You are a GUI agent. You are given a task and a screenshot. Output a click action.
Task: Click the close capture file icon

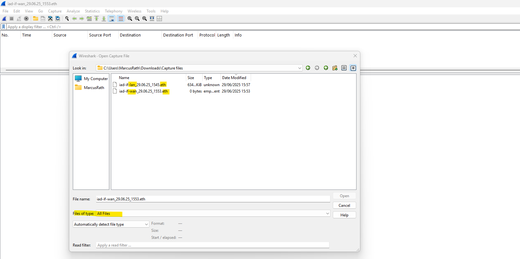(x=50, y=19)
